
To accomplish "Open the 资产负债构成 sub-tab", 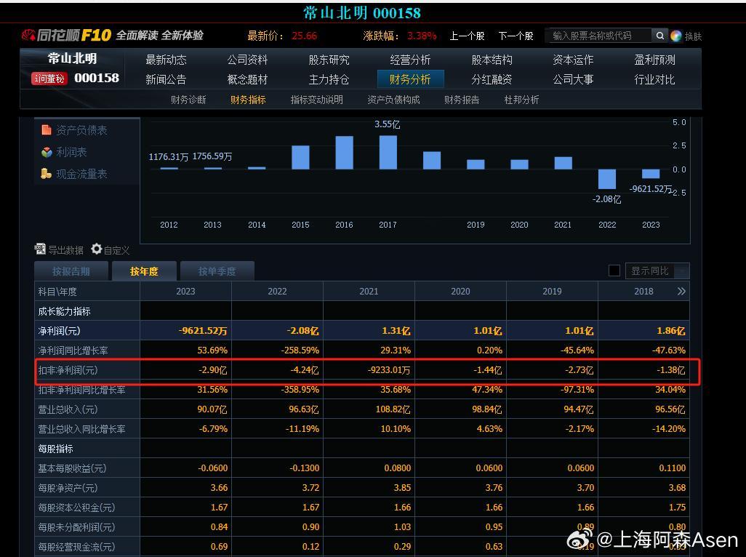I will tap(393, 100).
